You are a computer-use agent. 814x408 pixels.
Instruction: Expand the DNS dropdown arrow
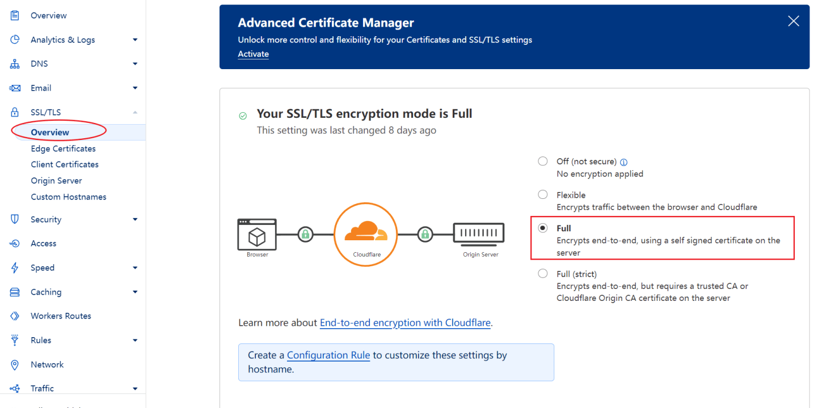pyautogui.click(x=135, y=64)
